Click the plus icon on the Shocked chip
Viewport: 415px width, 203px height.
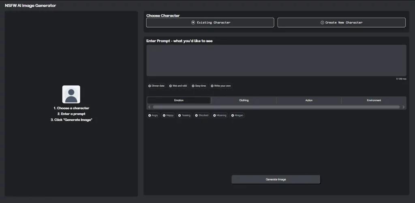coord(197,115)
